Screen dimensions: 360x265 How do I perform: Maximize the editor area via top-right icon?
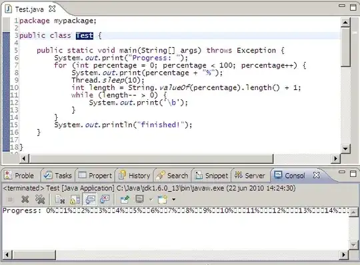click(353, 7)
